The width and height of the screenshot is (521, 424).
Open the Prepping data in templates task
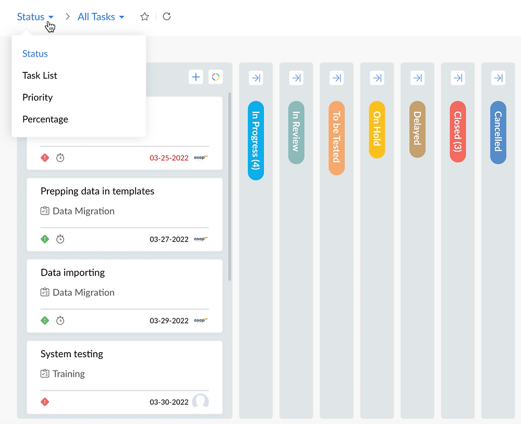pyautogui.click(x=97, y=191)
